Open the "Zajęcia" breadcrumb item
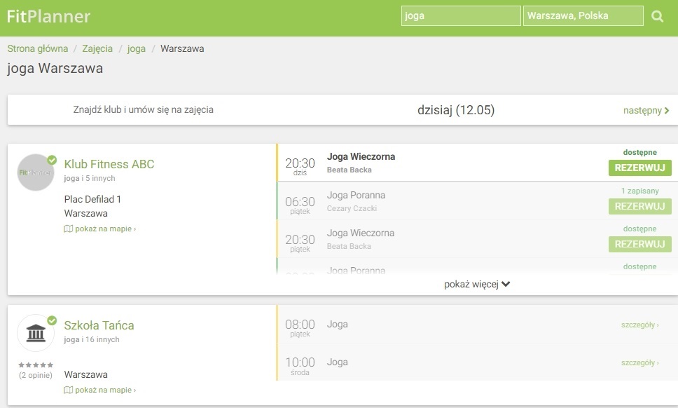 (97, 49)
